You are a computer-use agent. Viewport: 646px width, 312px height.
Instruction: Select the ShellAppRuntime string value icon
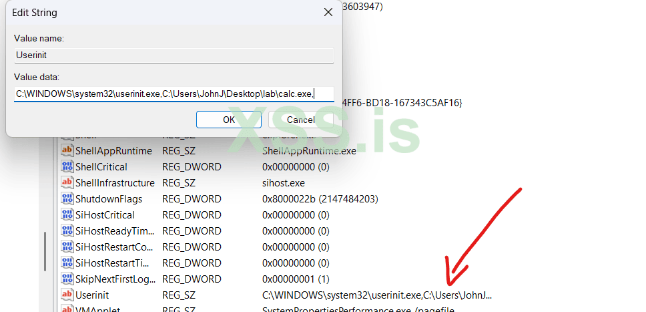click(x=67, y=150)
